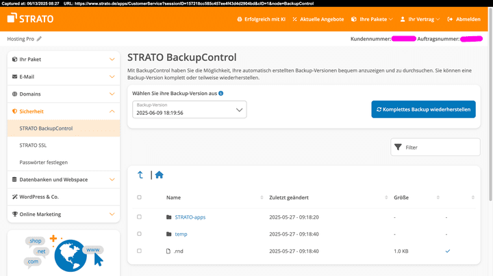Click Abmelden to log out
This screenshot has height=276, width=493.
(x=464, y=19)
